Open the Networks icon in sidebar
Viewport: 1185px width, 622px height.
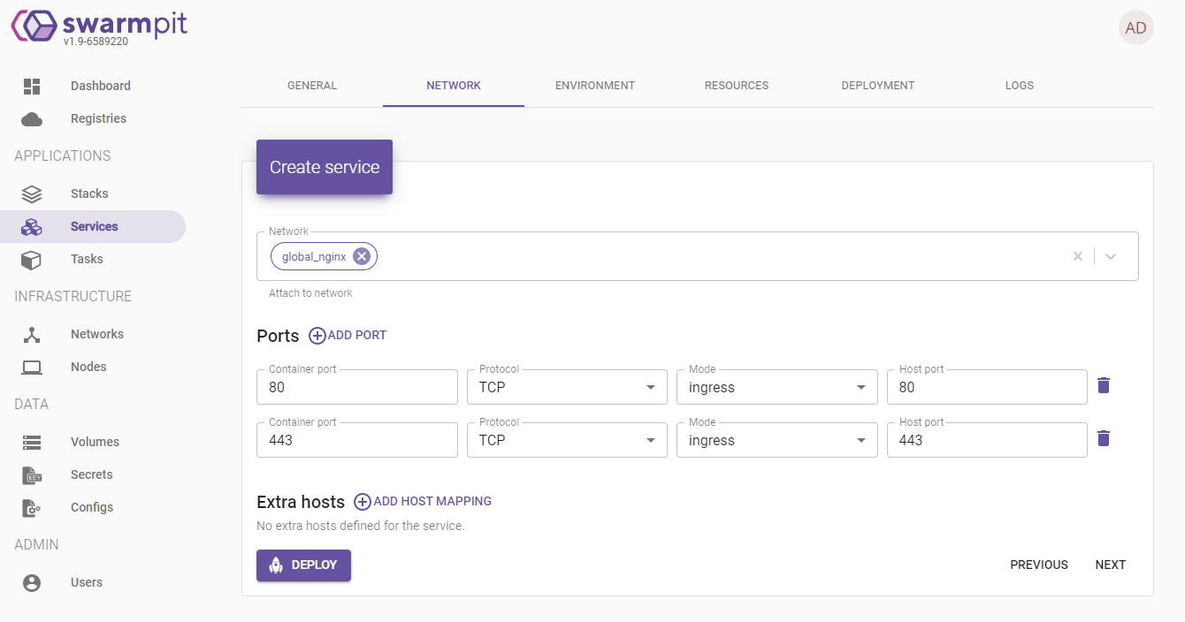[x=32, y=335]
